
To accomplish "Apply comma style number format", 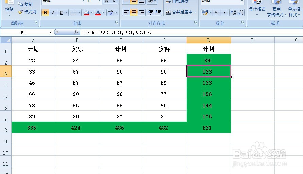I will tap(224, 13).
